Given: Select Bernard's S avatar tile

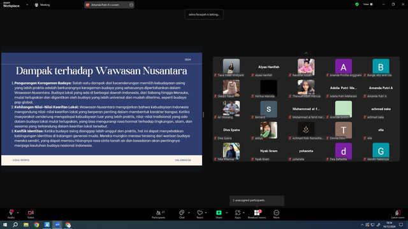Looking at the screenshot, I should (x=268, y=109).
